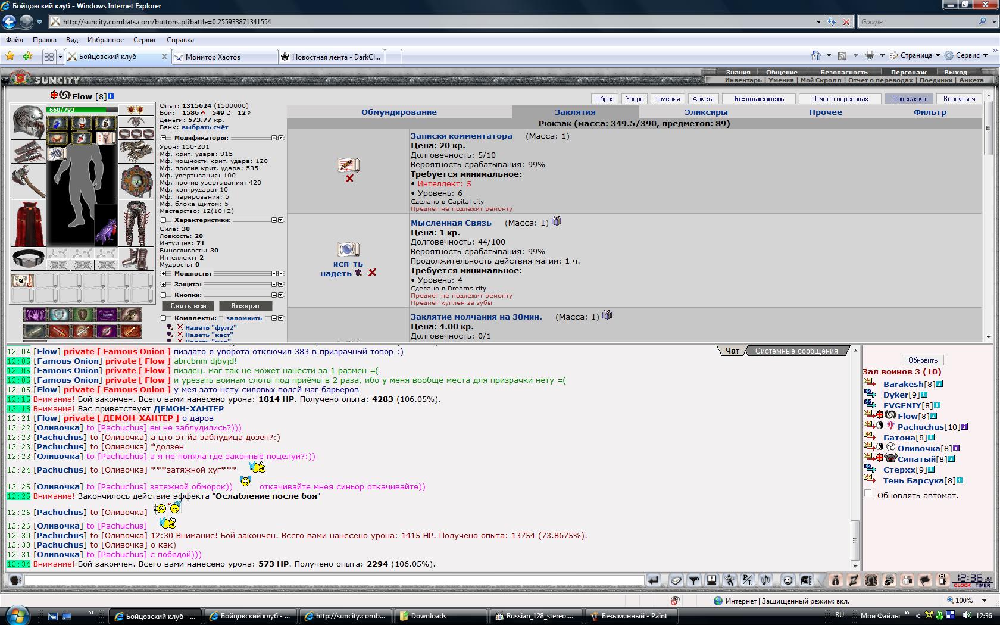The width and height of the screenshot is (1000, 625).
Task: Switch to Монитор Хаотов browser tab
Action: [x=224, y=57]
